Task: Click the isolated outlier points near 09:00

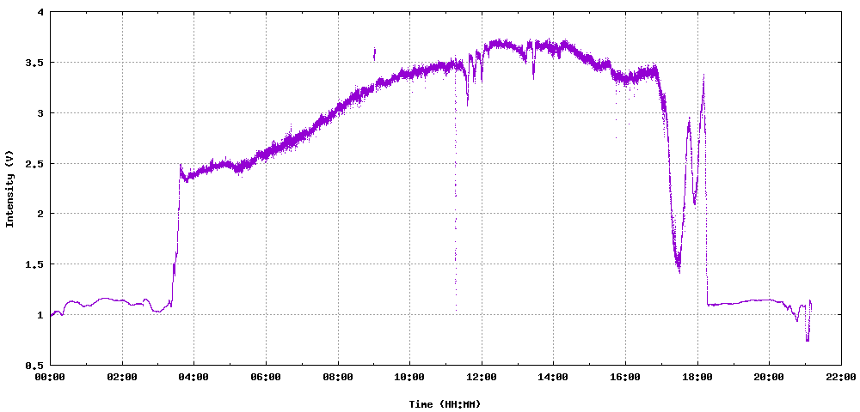Action: click(x=375, y=53)
